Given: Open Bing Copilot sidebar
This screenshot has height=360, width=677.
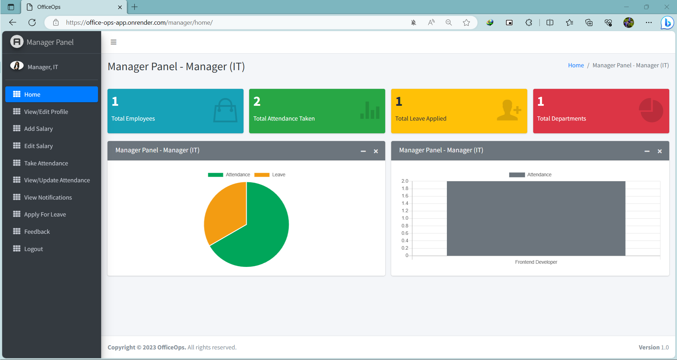Looking at the screenshot, I should pos(667,23).
